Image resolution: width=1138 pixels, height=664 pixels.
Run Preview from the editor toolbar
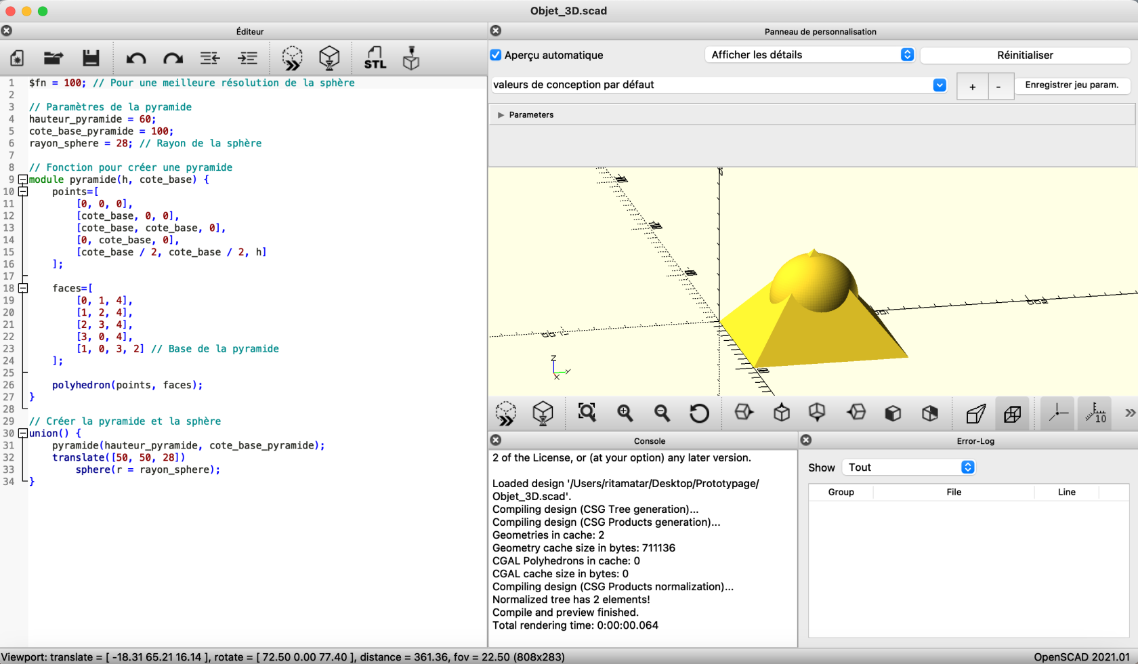[x=292, y=58]
